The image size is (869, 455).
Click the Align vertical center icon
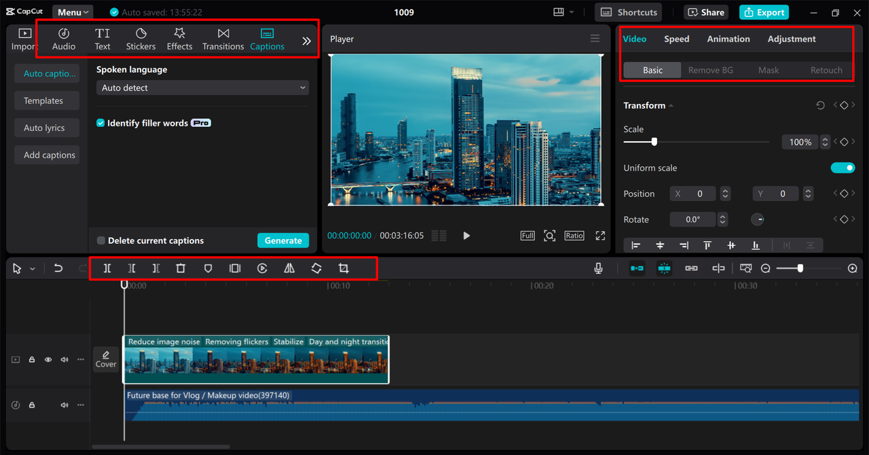pyautogui.click(x=731, y=245)
